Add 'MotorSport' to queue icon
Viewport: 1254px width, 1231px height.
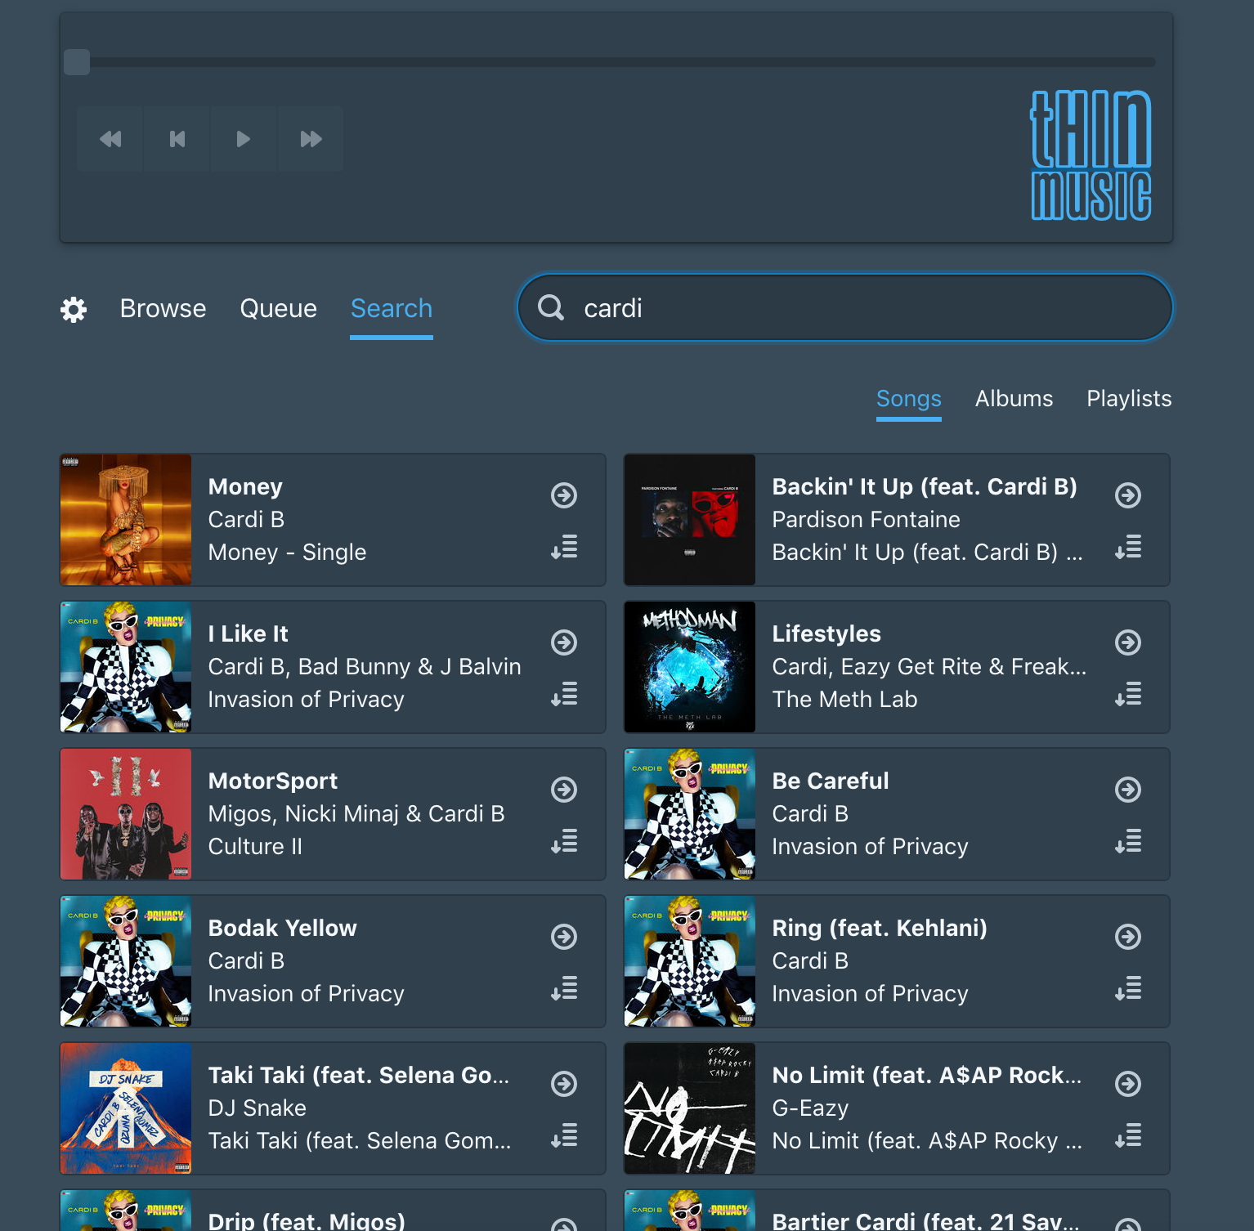[564, 841]
